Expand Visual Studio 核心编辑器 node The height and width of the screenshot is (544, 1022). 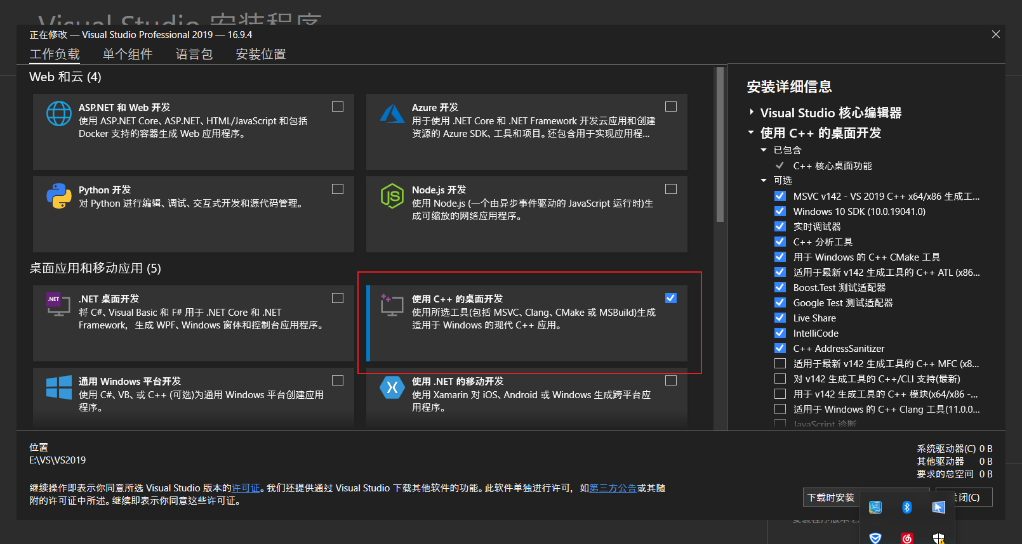pos(752,112)
